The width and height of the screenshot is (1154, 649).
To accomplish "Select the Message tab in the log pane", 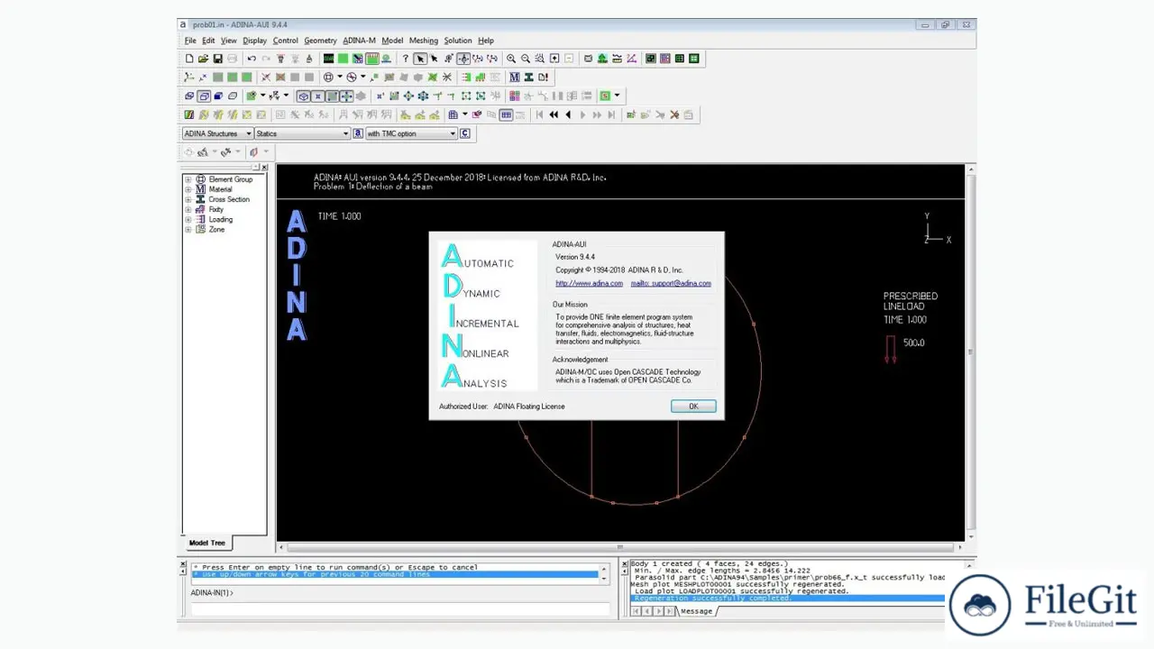I will (x=696, y=611).
